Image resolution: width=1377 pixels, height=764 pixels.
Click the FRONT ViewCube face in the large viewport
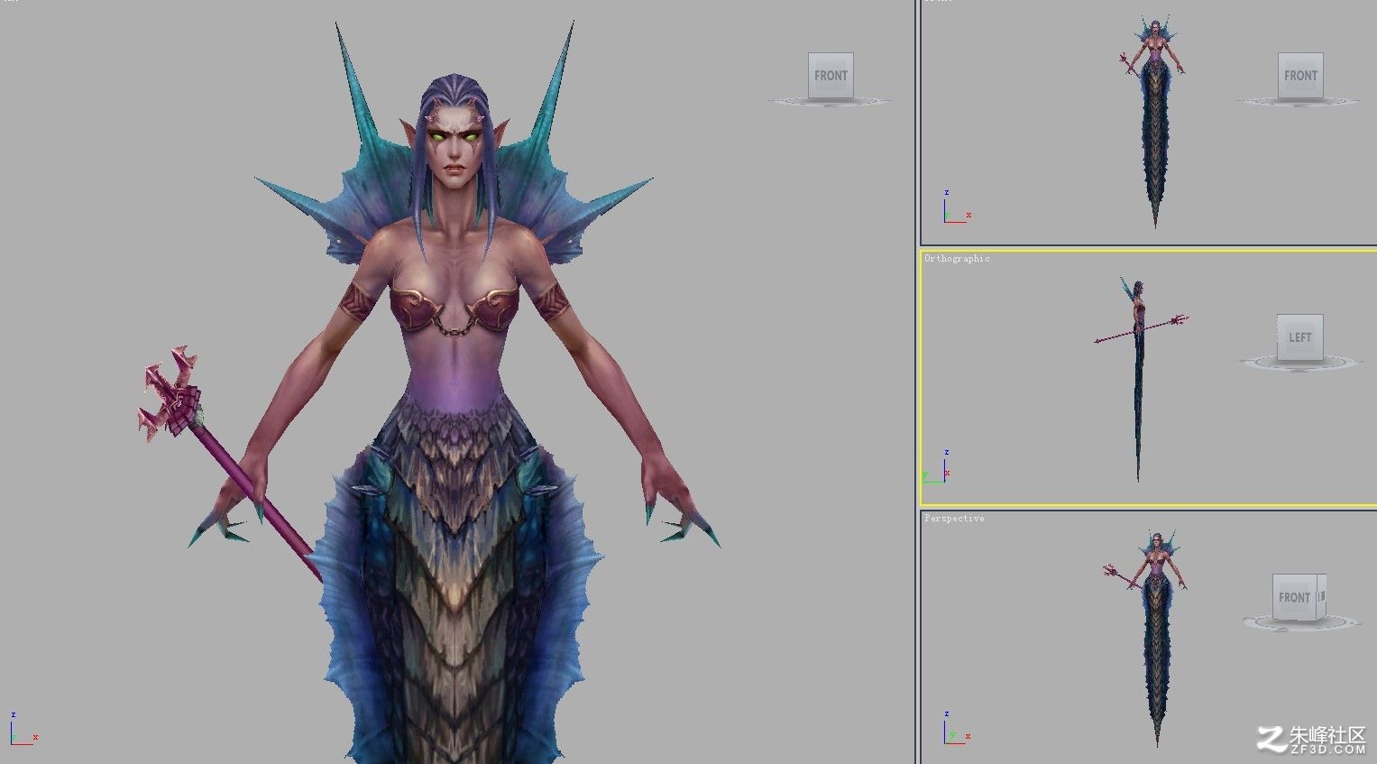[x=831, y=75]
